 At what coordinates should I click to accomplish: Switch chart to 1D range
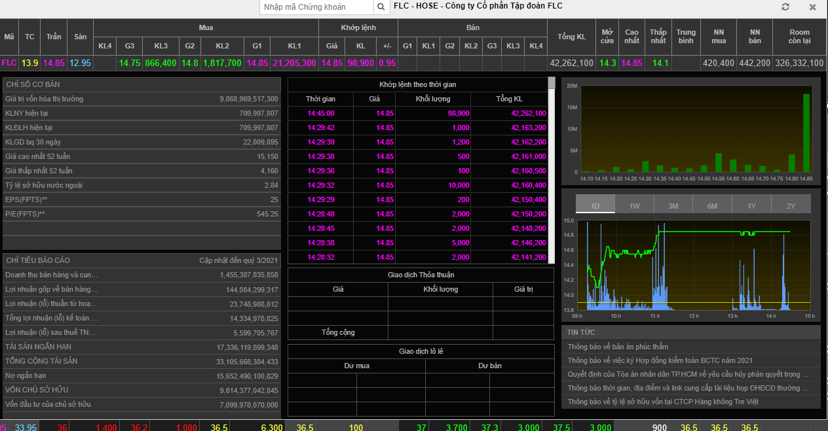(595, 204)
